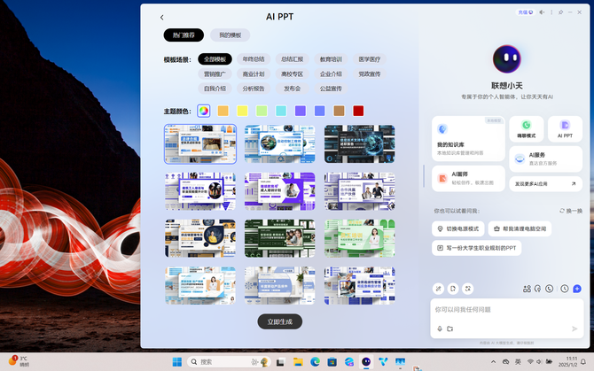
Task: Pin the window with pin icon
Action: (561, 12)
